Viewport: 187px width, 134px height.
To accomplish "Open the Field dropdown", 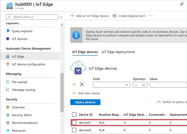I will [112, 85].
